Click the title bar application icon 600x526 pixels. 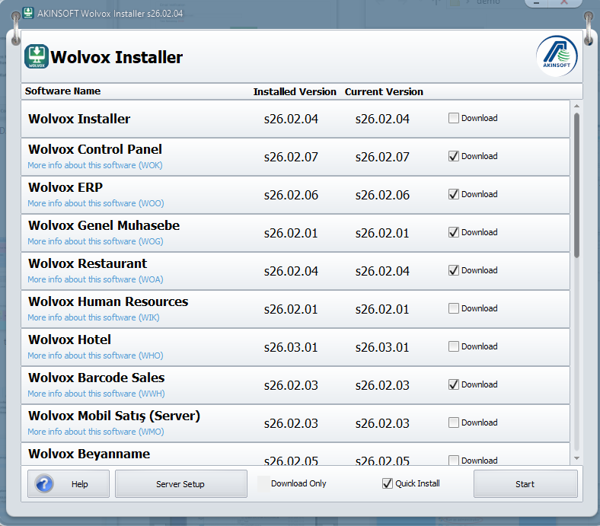[x=28, y=13]
